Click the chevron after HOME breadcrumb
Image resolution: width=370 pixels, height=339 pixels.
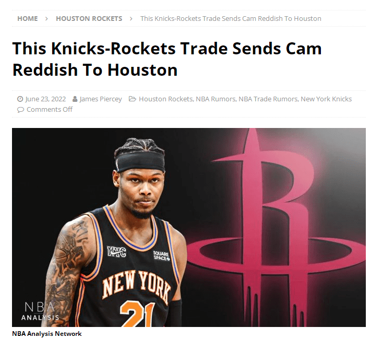46,19
